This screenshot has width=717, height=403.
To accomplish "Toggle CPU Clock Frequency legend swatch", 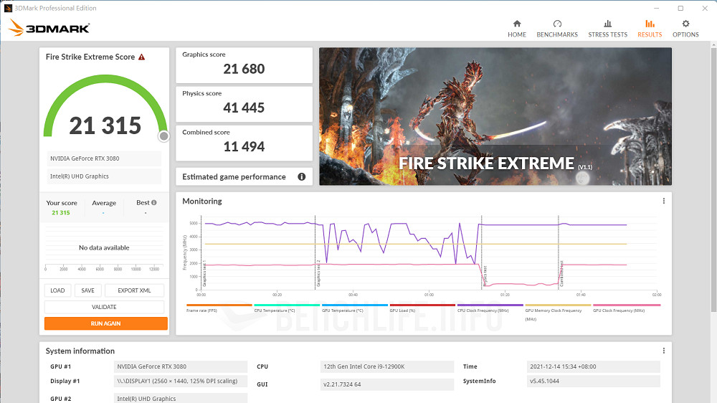I will 490,305.
